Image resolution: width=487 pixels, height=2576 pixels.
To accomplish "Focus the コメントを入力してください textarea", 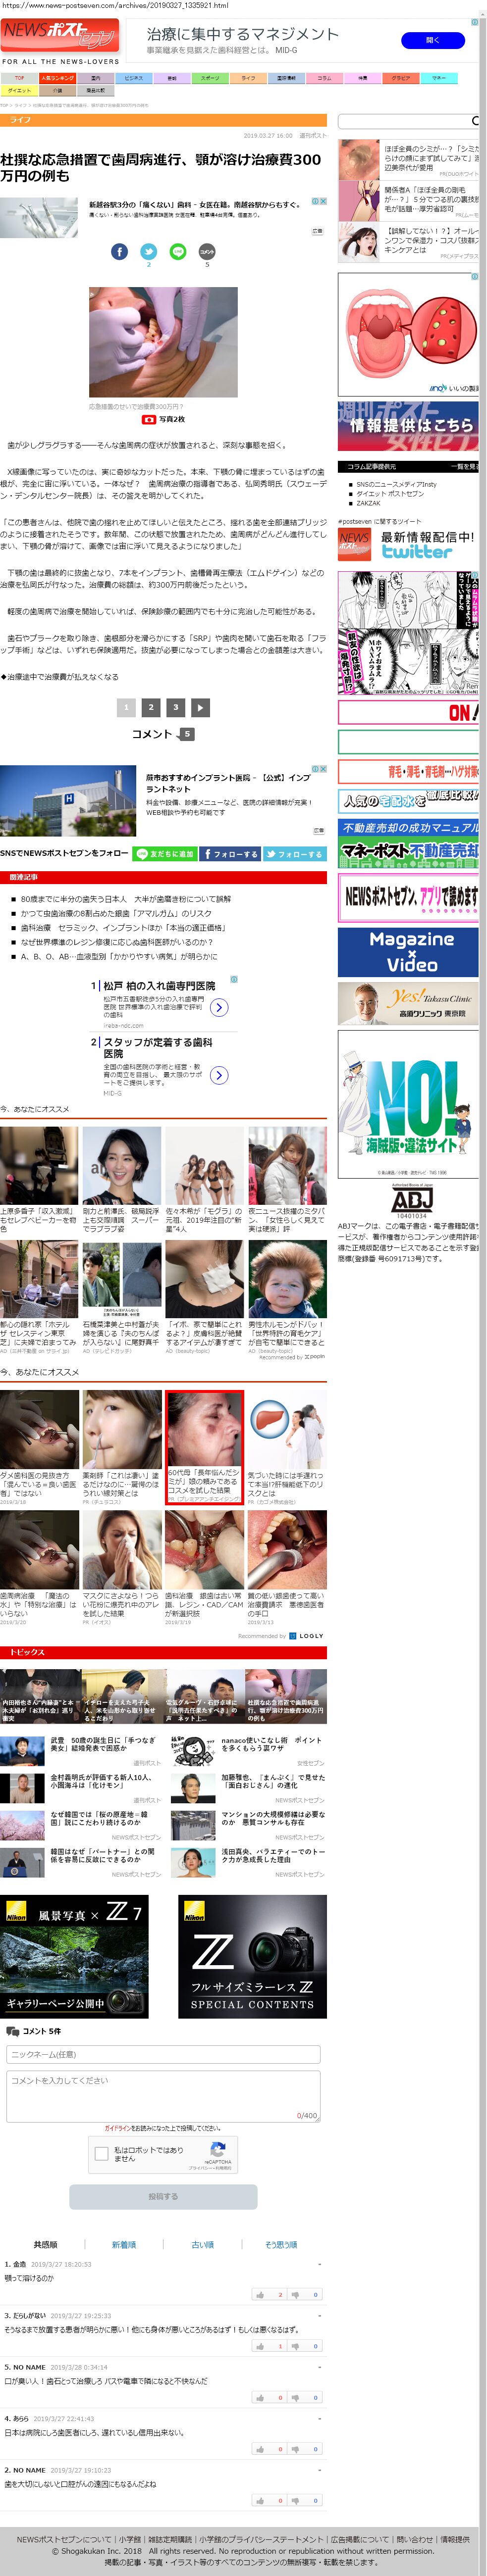I will [x=163, y=2096].
